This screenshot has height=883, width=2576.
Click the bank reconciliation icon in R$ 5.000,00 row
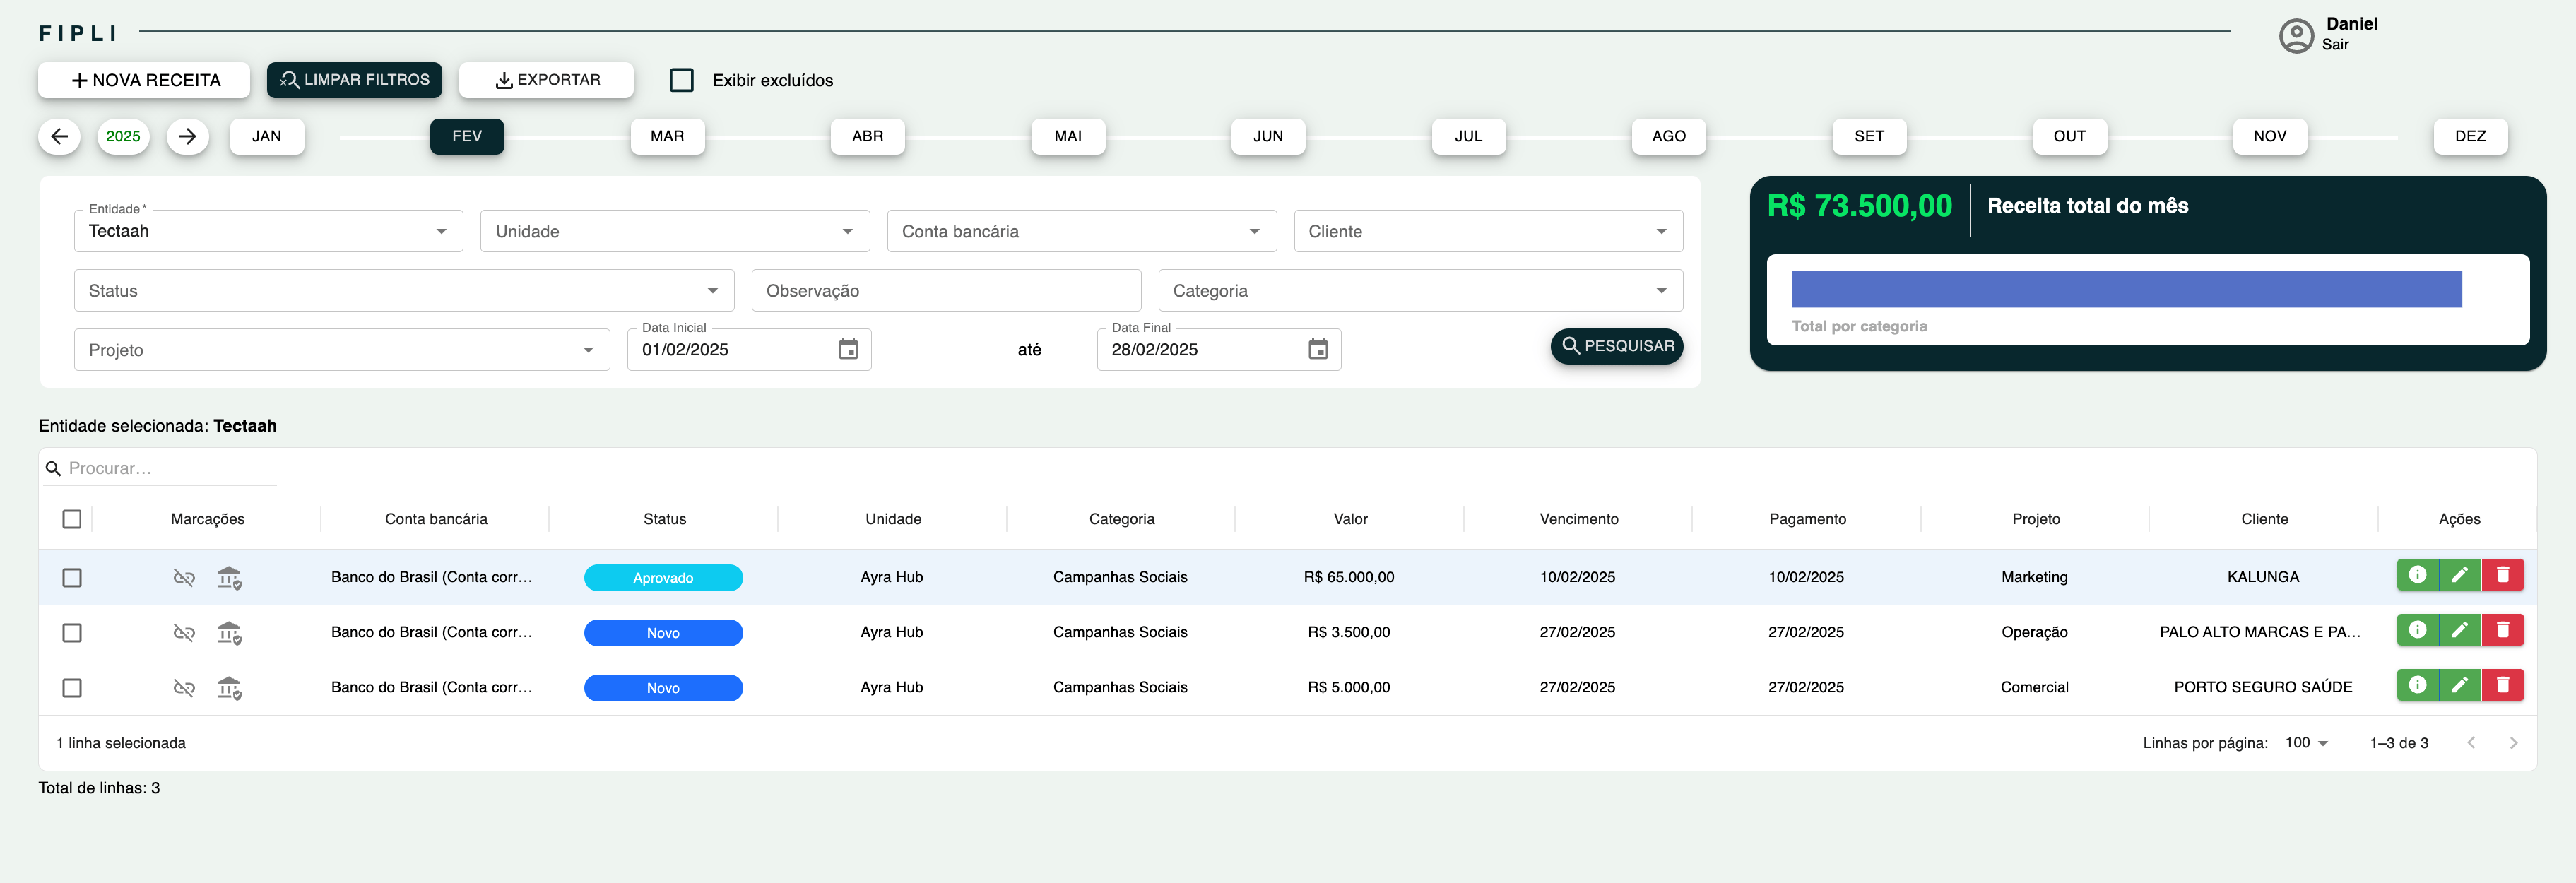[229, 688]
